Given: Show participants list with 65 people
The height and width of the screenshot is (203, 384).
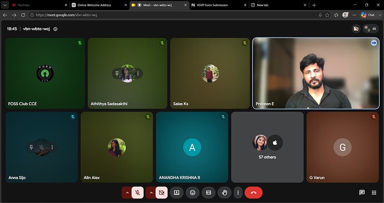Looking at the screenshot, I should (x=371, y=29).
